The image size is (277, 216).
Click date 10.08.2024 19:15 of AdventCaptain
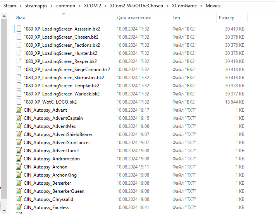pyautogui.click(x=133, y=118)
